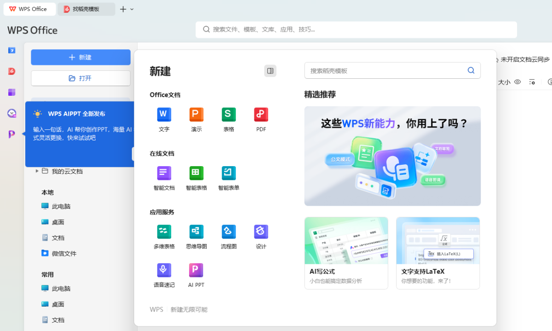The image size is (552, 331).
Task: Toggle the 新建 panel layout view
Action: tap(270, 71)
